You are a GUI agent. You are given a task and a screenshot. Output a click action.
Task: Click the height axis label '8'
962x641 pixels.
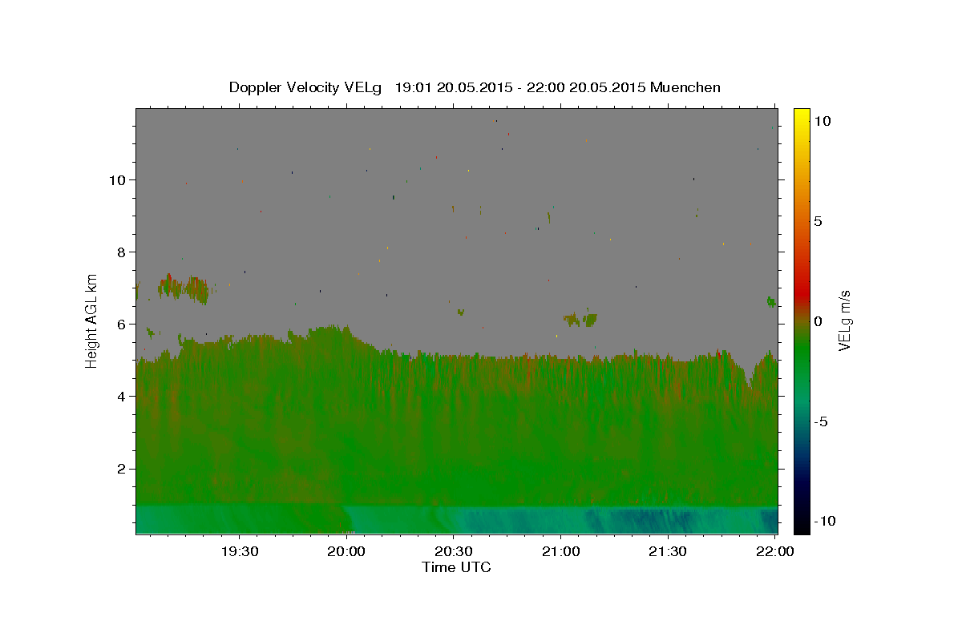(122, 252)
